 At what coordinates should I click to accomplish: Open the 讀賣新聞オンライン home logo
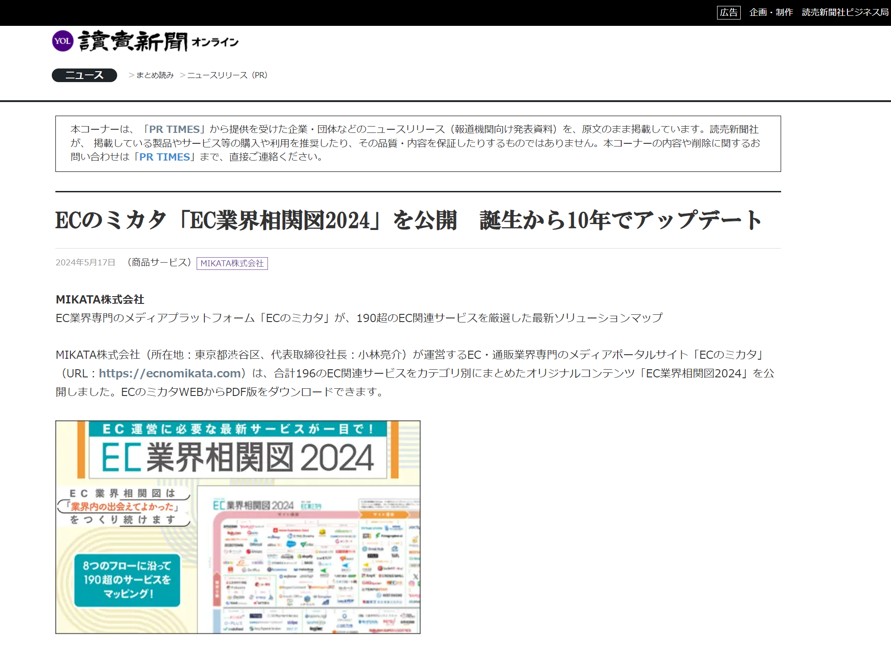click(145, 41)
